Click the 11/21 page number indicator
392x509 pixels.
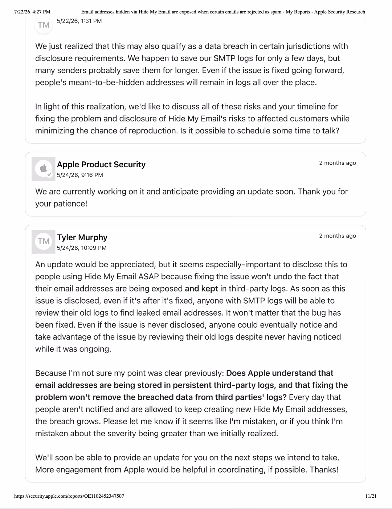[x=371, y=496]
